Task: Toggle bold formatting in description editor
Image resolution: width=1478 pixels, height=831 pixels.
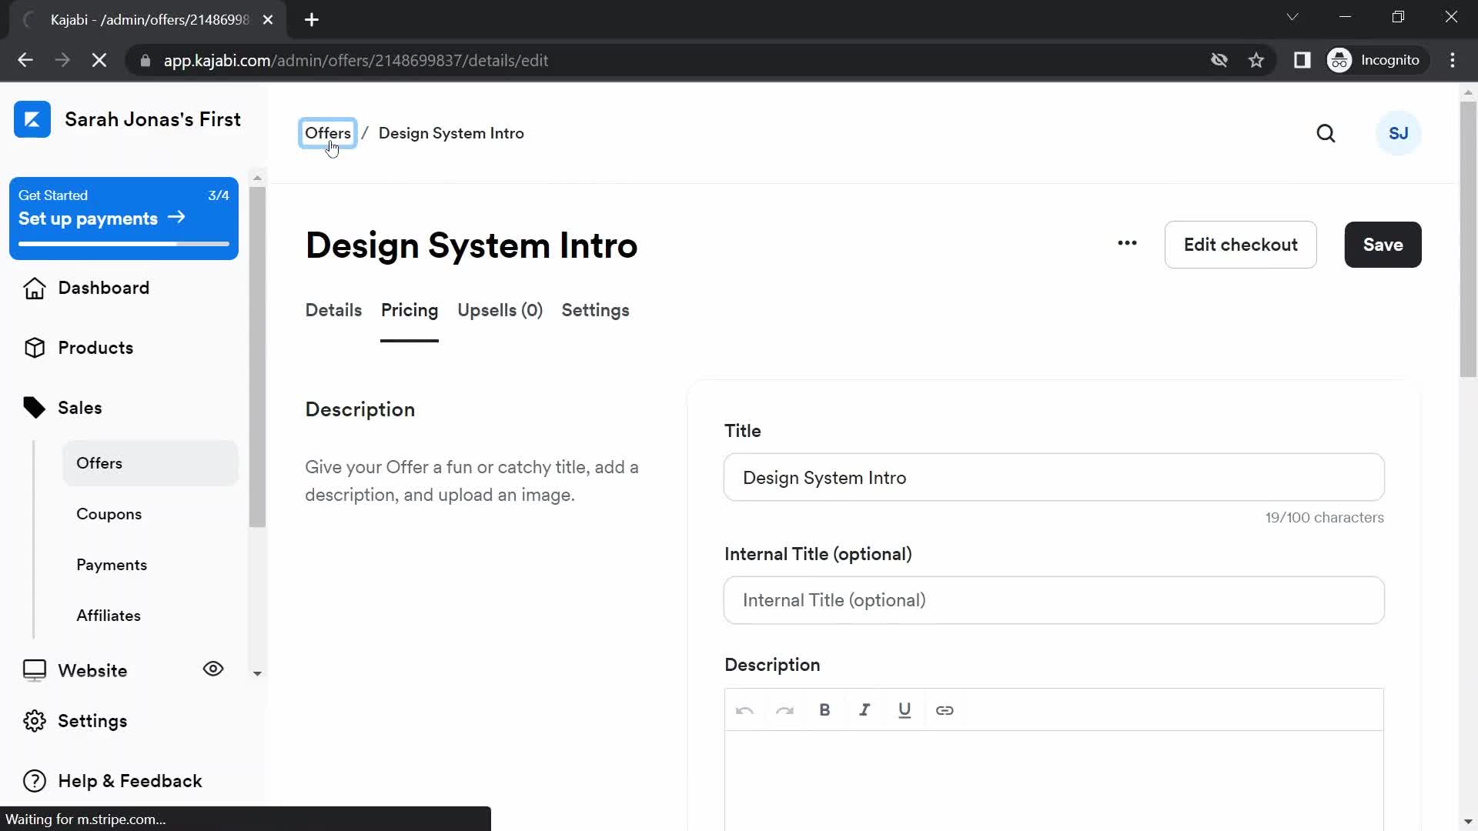Action: pyautogui.click(x=824, y=710)
